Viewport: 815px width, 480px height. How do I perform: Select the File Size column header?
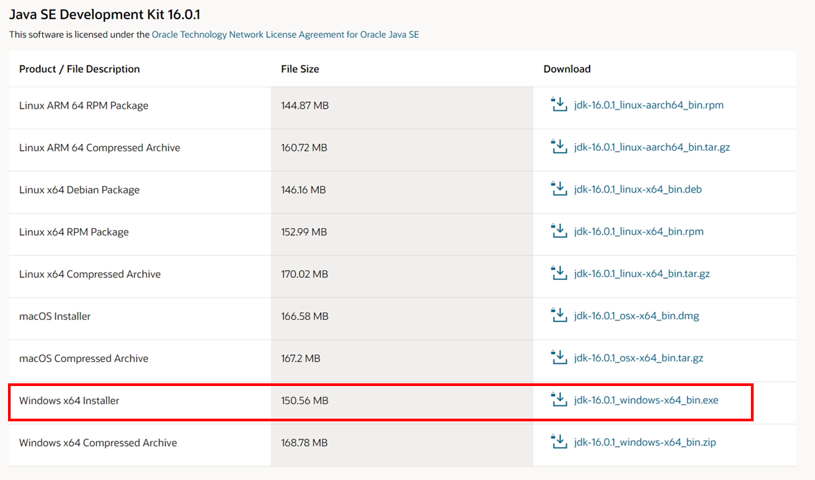click(300, 69)
